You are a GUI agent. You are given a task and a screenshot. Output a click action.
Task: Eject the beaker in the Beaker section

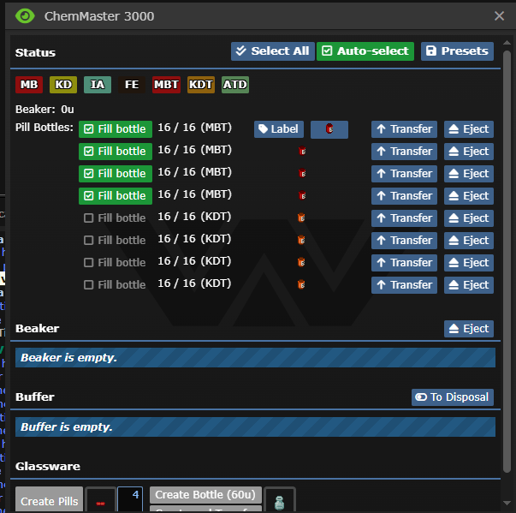(x=468, y=329)
